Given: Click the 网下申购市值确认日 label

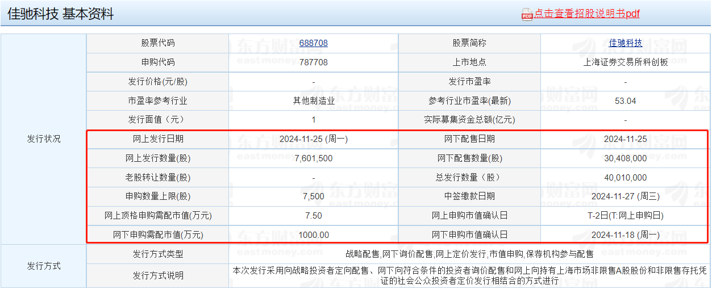Looking at the screenshot, I should 469,235.
